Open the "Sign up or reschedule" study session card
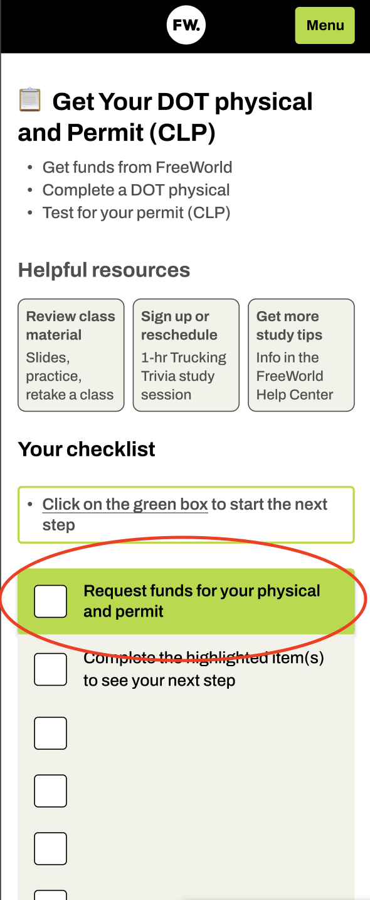Viewport: 370px width, 900px height. click(186, 355)
